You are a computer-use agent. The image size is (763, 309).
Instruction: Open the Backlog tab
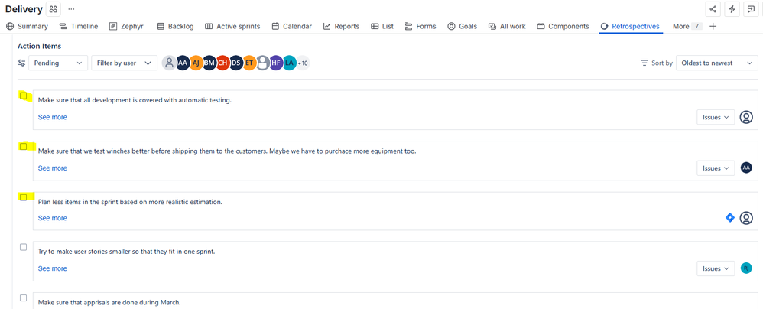[175, 26]
